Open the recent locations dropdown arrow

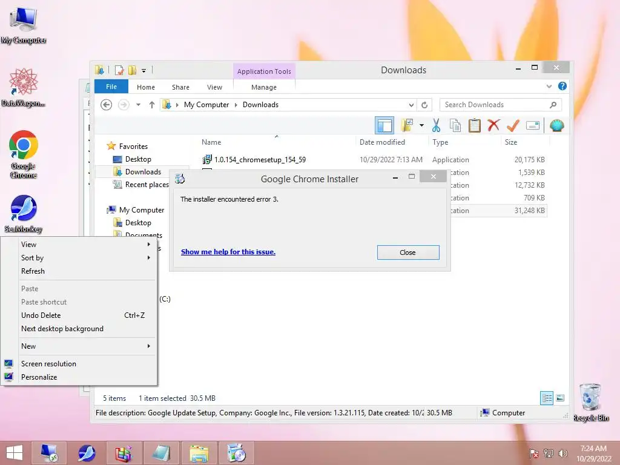[139, 105]
